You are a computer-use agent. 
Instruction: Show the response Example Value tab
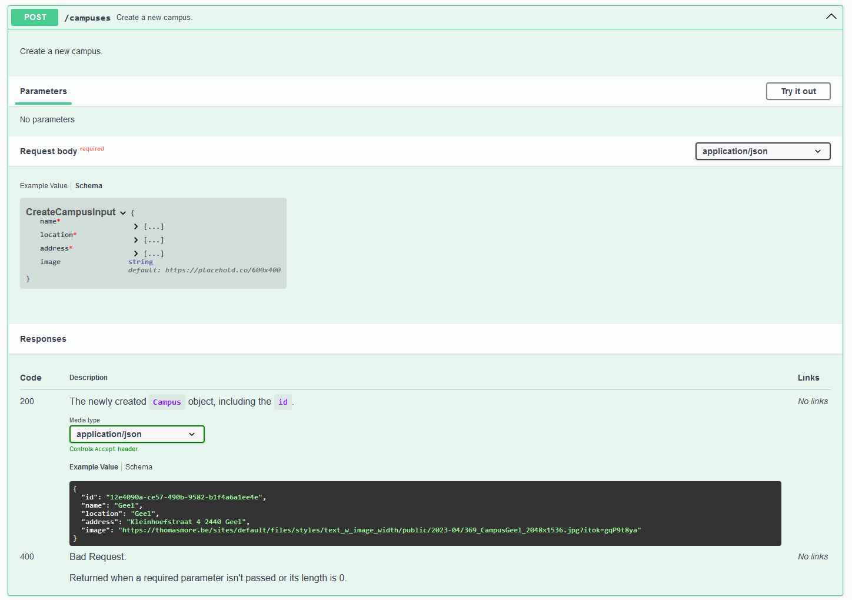94,467
